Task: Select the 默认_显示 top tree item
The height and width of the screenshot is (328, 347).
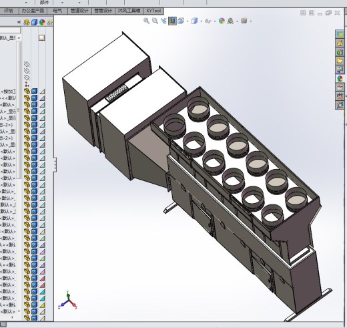Action: 8,38
